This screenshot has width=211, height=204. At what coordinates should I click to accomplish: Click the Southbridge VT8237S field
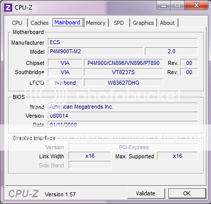(x=124, y=72)
